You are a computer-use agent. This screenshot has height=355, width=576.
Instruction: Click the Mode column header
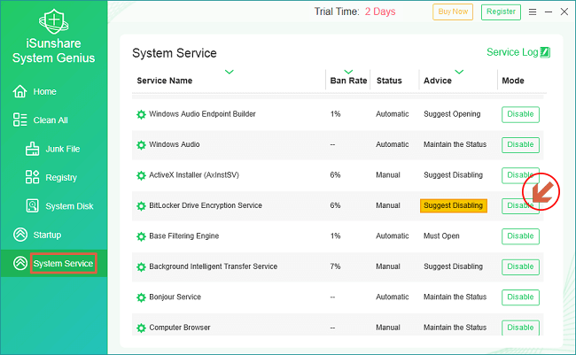[513, 81]
